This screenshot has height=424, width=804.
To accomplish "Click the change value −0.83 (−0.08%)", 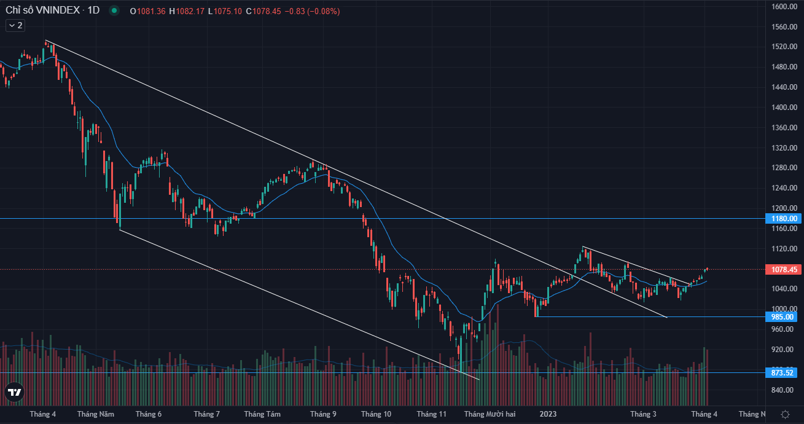I will pos(312,12).
